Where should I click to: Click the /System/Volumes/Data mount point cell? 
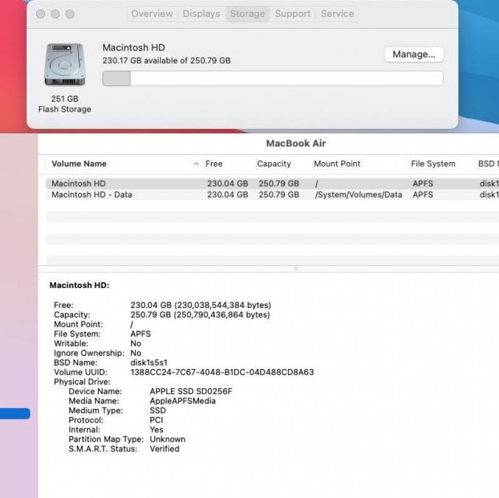(359, 194)
